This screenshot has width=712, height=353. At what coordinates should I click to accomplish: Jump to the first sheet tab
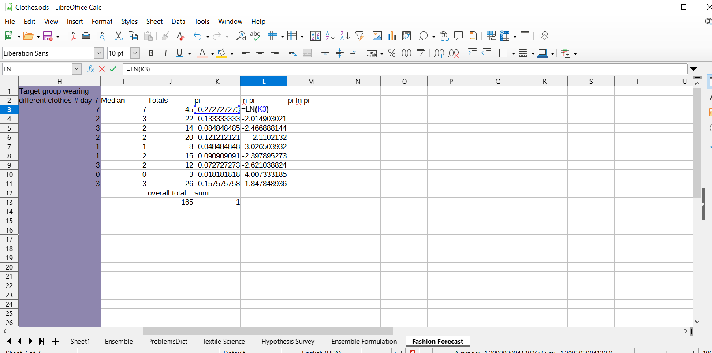tap(8, 341)
